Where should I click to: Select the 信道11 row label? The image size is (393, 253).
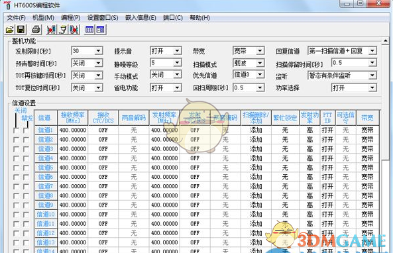pyautogui.click(x=45, y=224)
